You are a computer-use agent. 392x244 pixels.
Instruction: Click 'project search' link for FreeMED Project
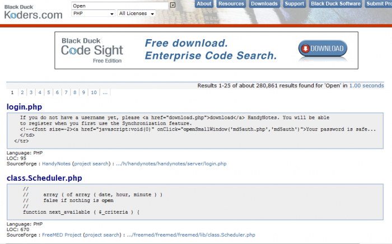pos(102,235)
